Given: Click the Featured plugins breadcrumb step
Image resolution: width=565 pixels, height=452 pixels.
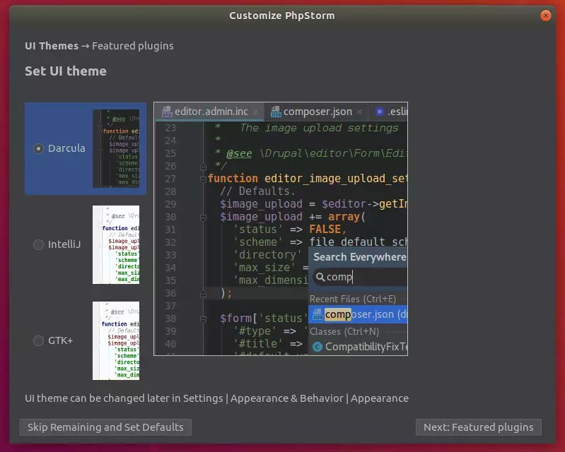Looking at the screenshot, I should click(133, 46).
